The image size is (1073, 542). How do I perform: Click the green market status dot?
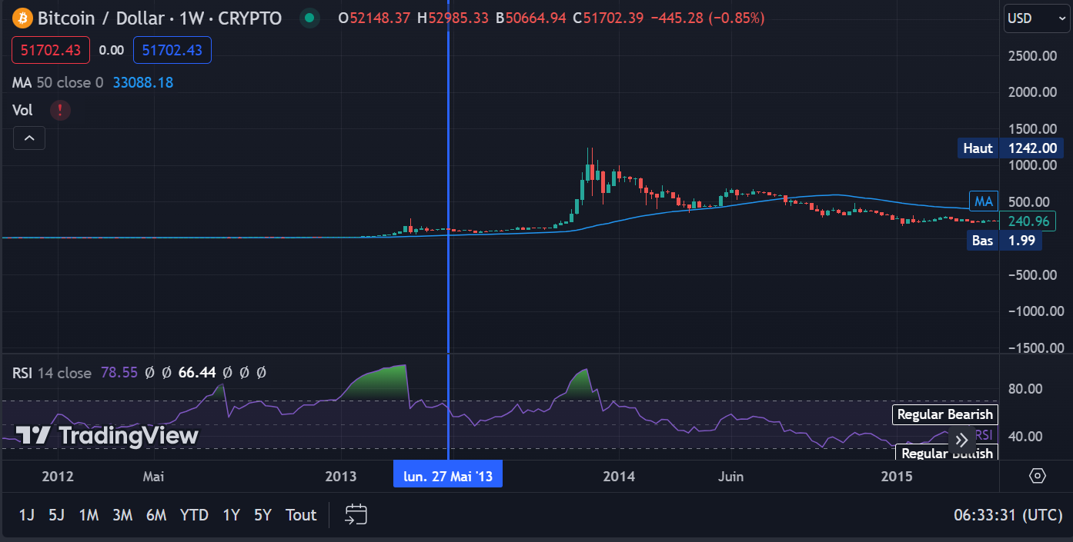tap(309, 18)
